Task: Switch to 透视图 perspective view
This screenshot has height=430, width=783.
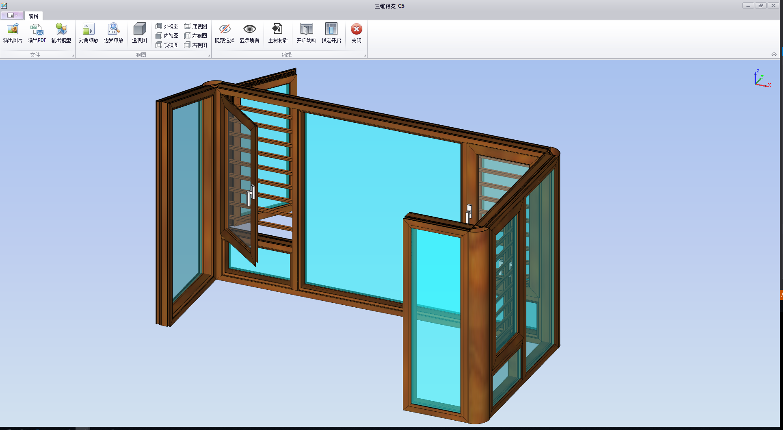Action: point(139,33)
